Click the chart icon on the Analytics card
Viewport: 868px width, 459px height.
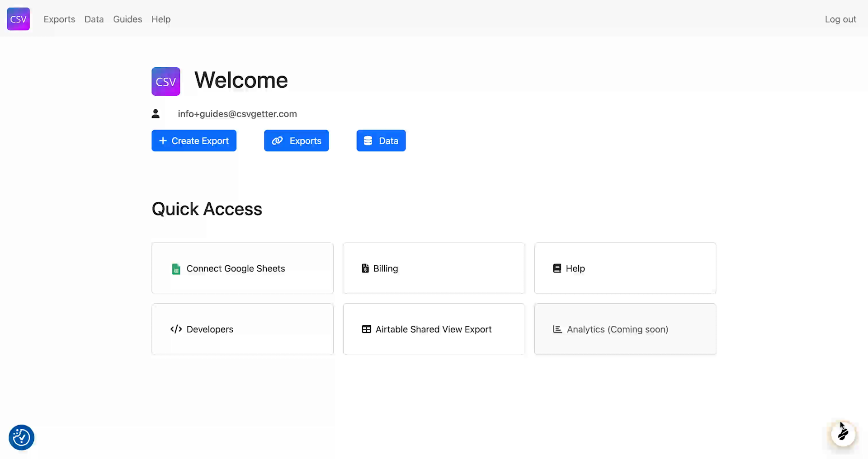(x=557, y=329)
